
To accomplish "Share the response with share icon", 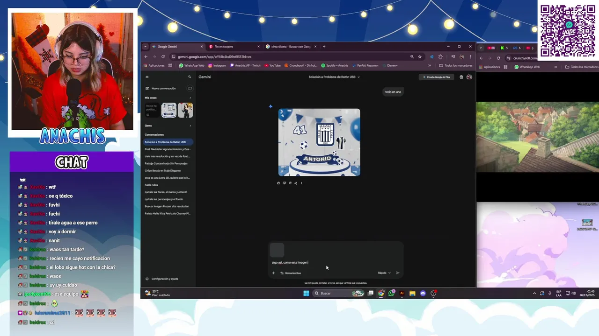I will (295, 183).
